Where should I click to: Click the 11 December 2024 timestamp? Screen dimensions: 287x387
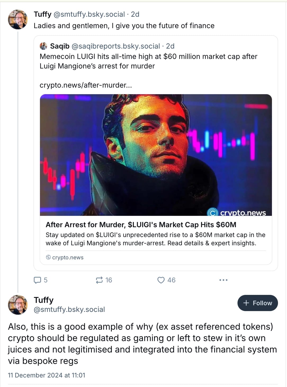pos(47,375)
